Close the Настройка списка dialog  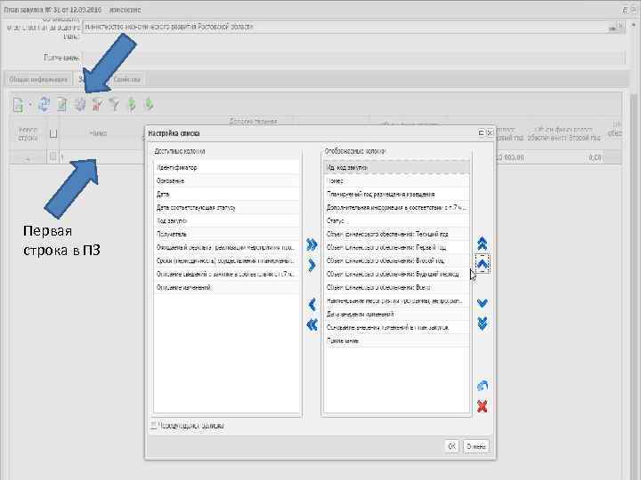(x=490, y=133)
